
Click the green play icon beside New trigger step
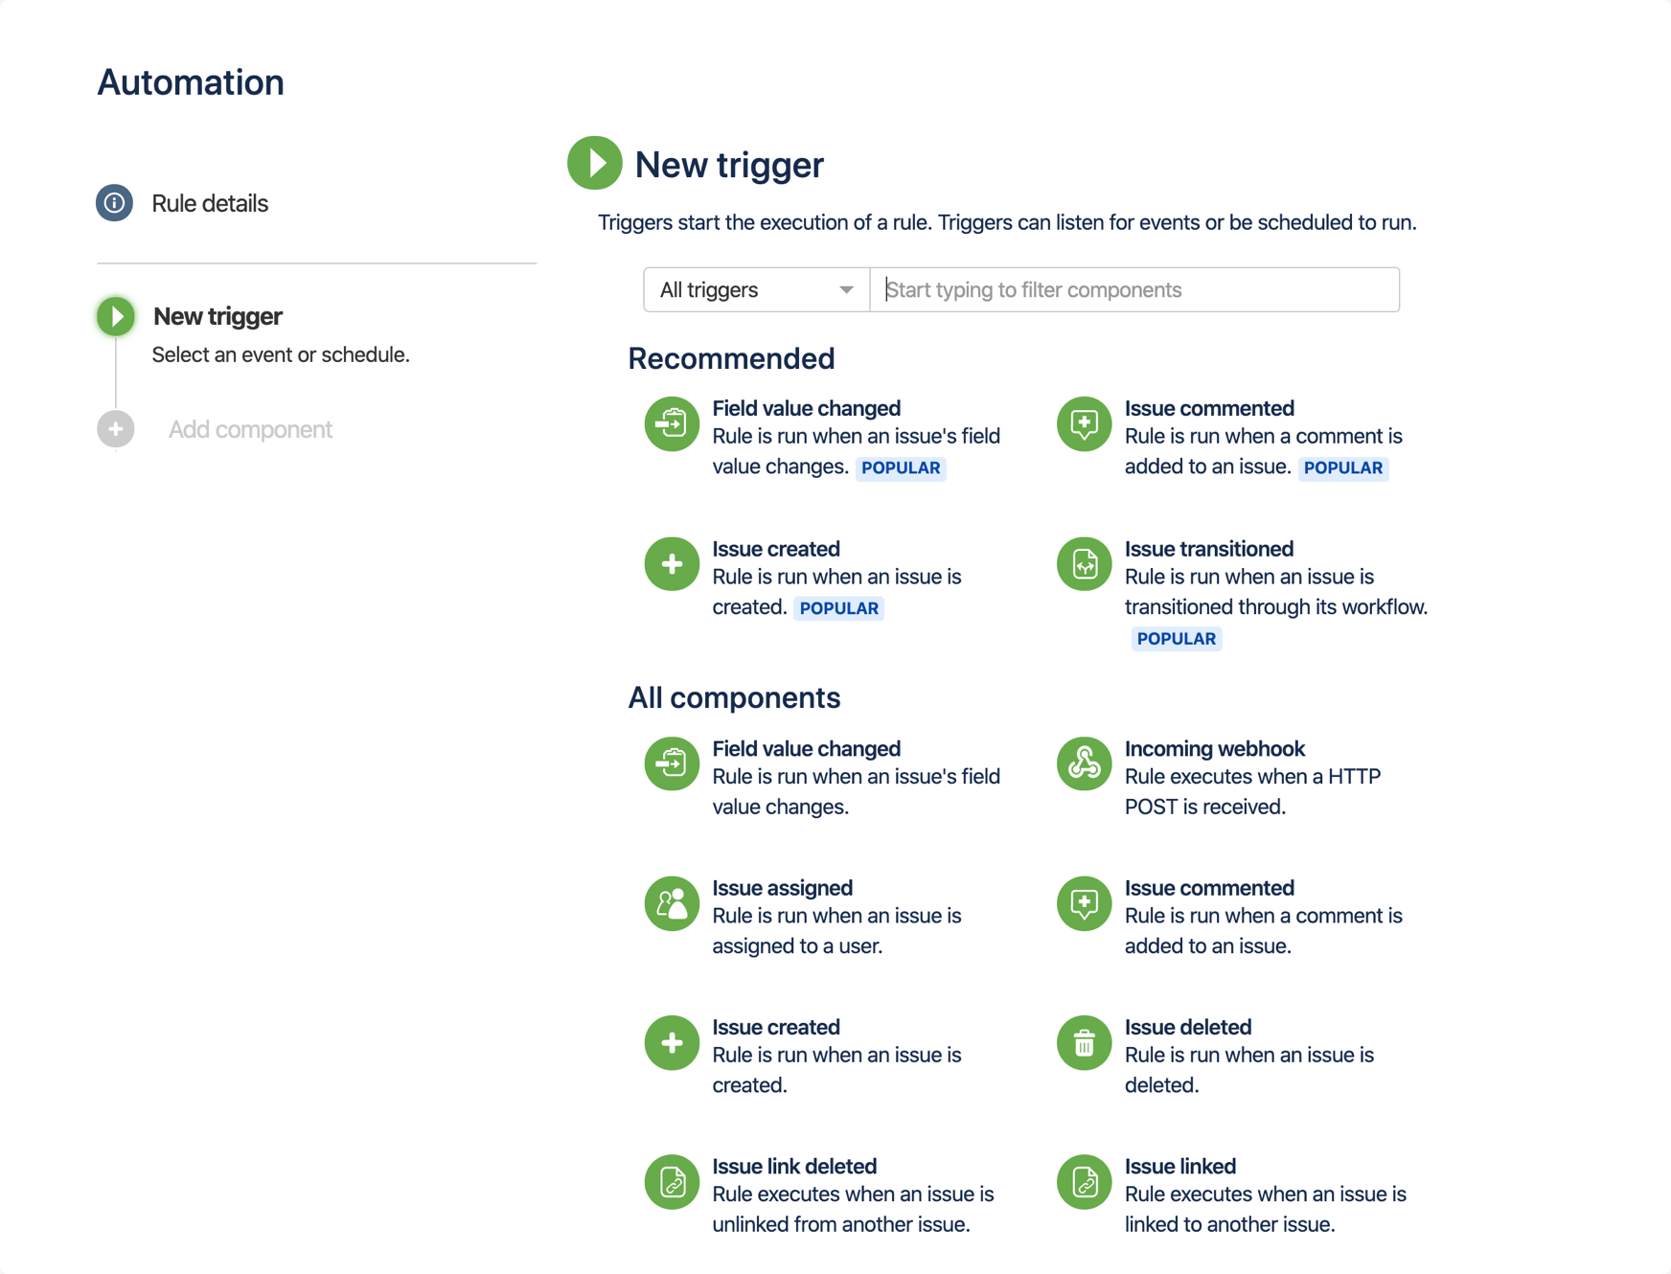(115, 316)
